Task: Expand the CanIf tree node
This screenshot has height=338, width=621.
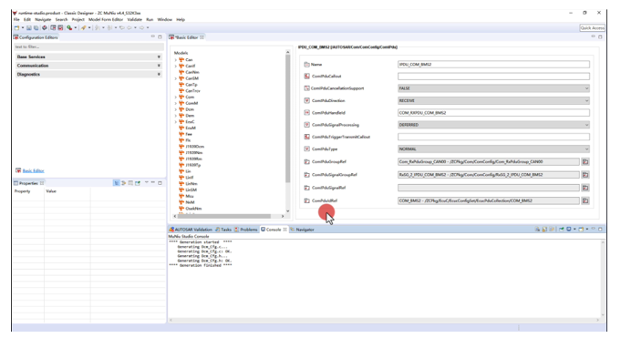Action: tap(176, 67)
